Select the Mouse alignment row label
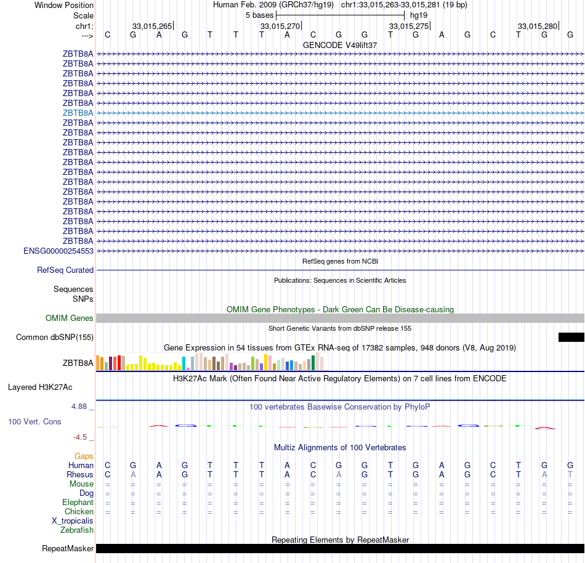Viewport: 585px width, 563px height. [x=81, y=484]
